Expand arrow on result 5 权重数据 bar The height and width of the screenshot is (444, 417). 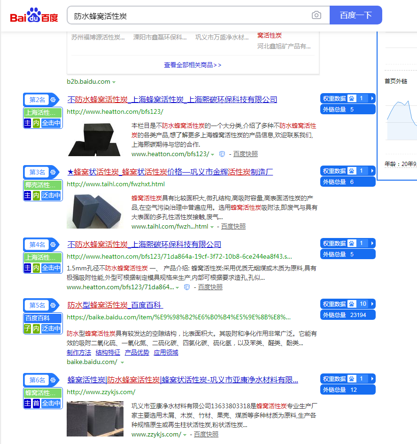coord(372,304)
